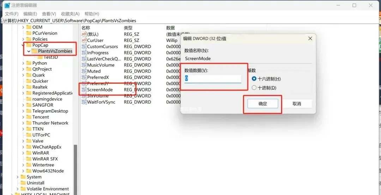Select the PopCap folder icon
Image resolution: width=381 pixels, height=195 pixels.
pos(29,45)
